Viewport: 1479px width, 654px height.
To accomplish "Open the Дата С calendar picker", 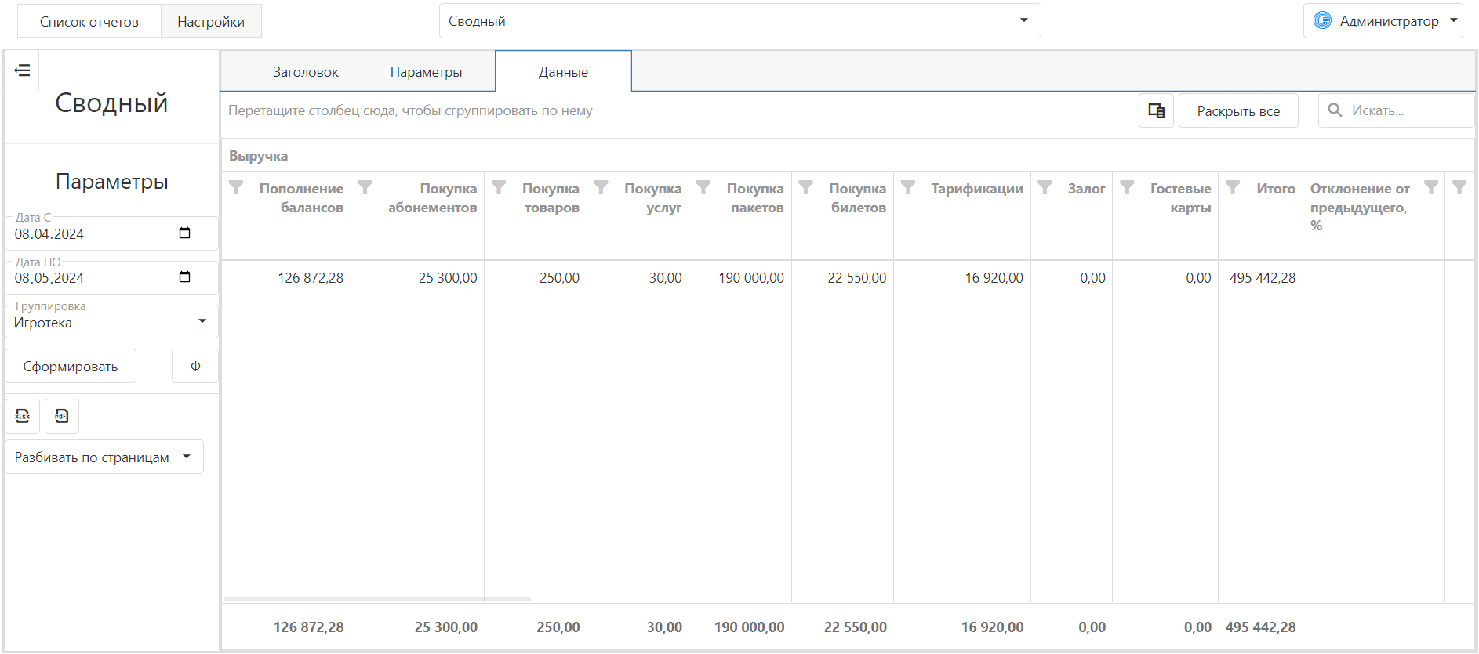I will [185, 233].
